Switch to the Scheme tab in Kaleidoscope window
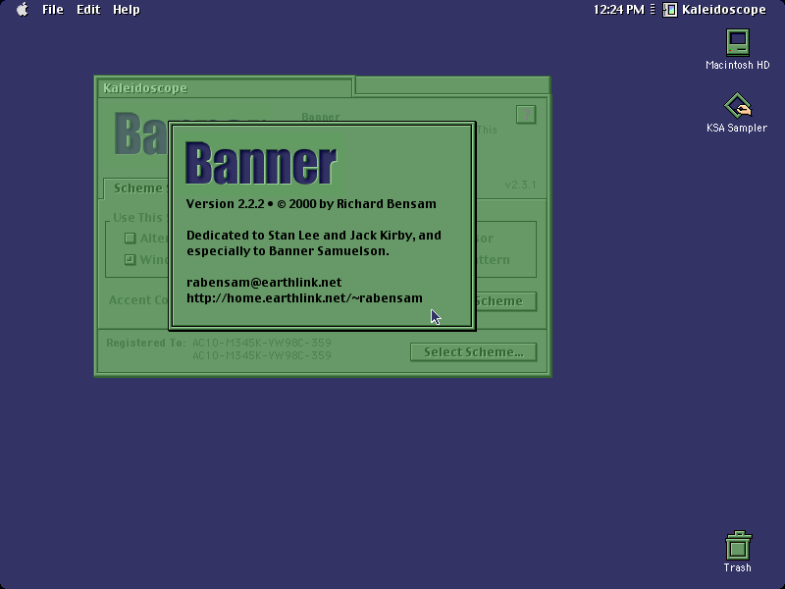785x589 pixels. coord(136,188)
